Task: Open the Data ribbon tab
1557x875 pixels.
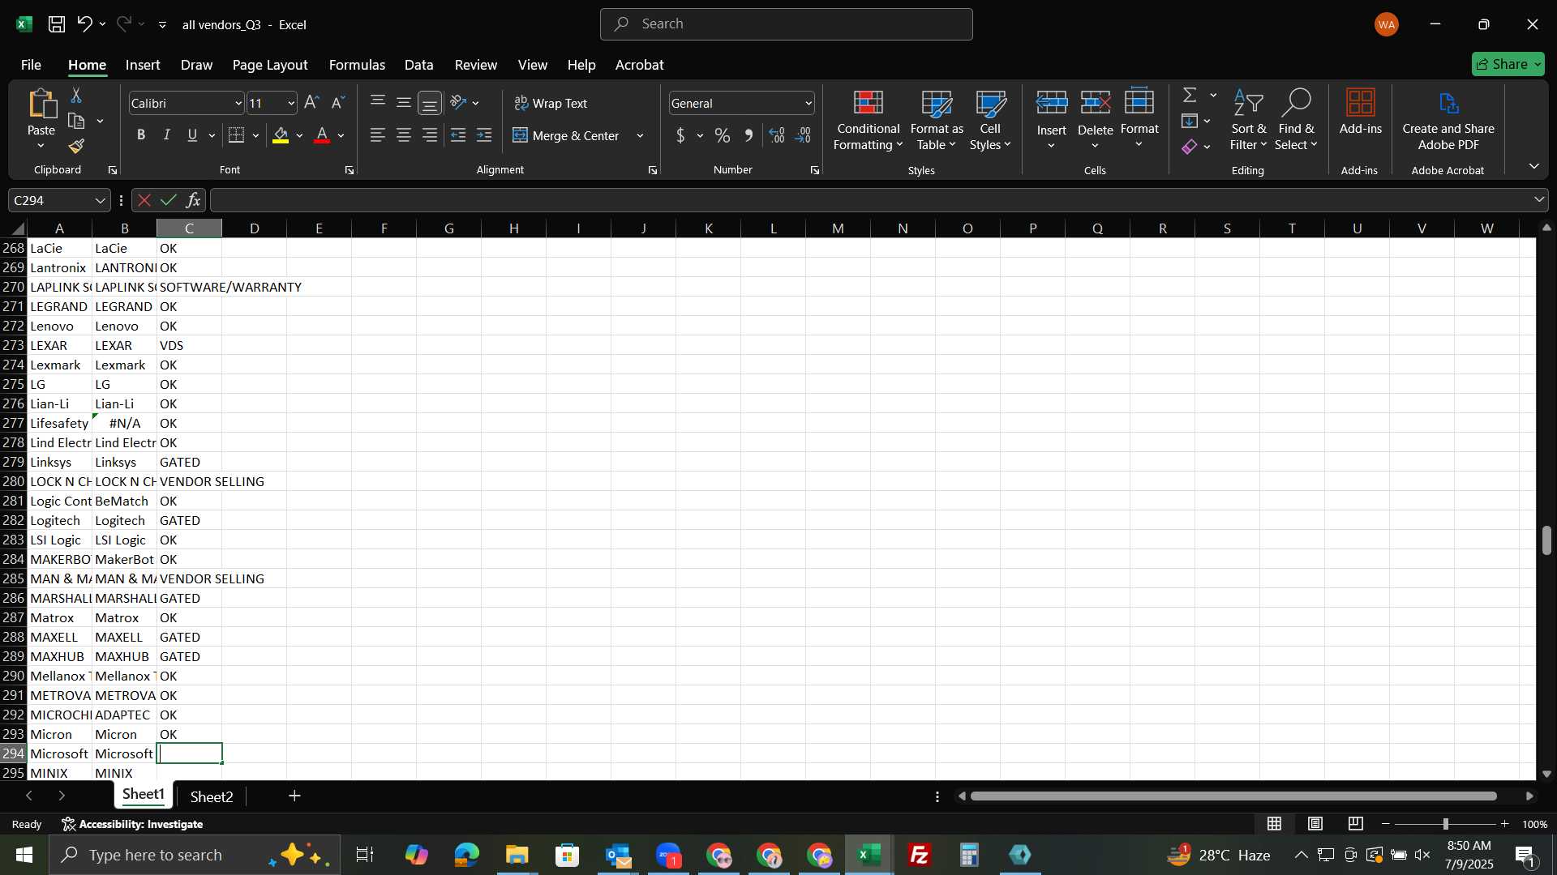Action: tap(418, 65)
